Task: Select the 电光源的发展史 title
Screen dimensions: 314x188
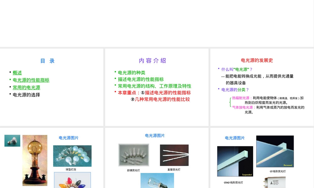Action: [x=257, y=60]
